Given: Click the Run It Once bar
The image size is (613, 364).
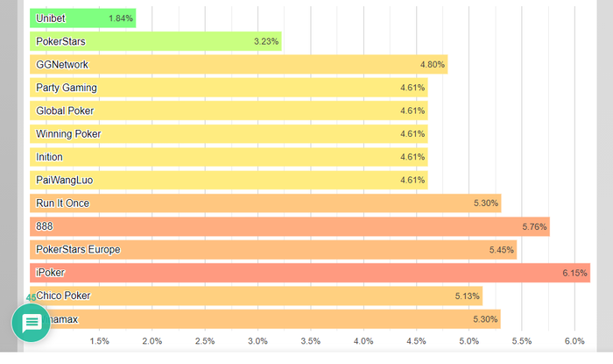Looking at the screenshot, I should [x=263, y=203].
